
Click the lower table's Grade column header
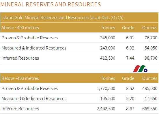pos(128,78)
